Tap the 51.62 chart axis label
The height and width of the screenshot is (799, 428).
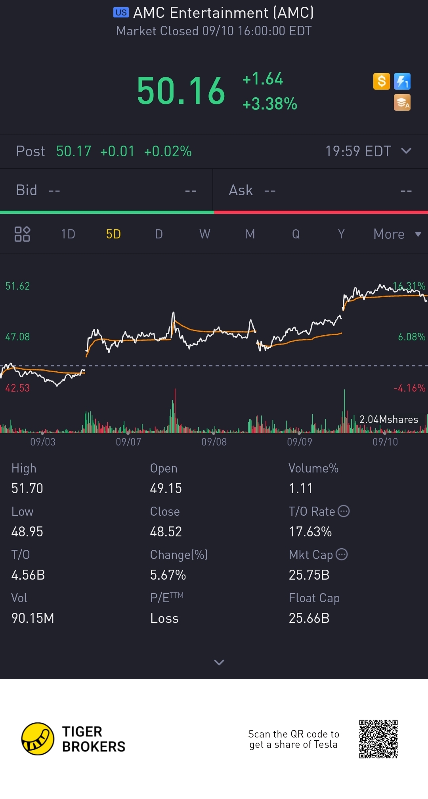(x=17, y=286)
